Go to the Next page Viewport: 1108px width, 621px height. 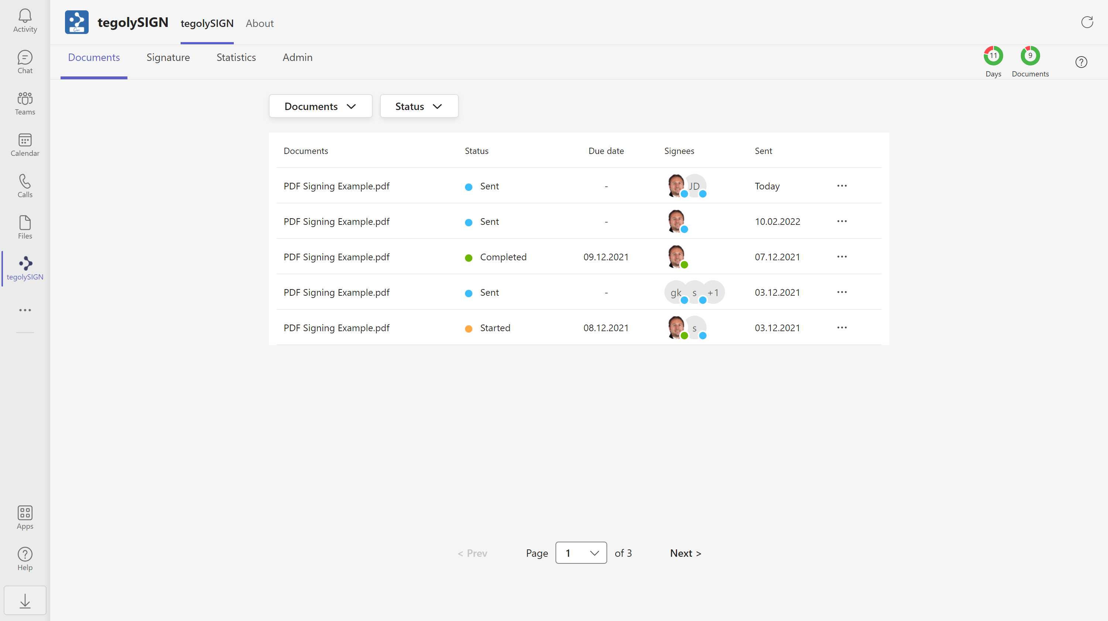685,553
